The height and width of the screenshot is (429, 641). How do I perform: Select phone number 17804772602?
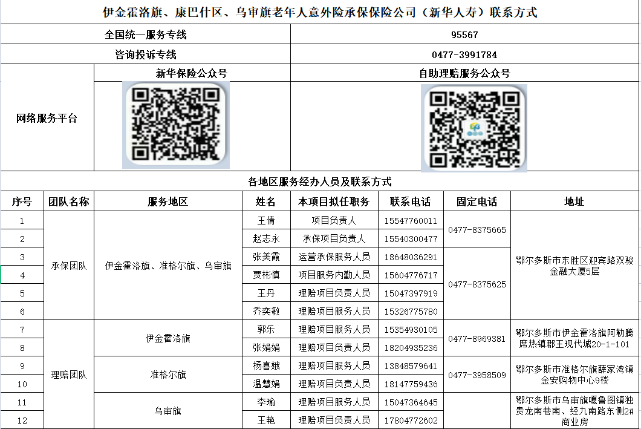pyautogui.click(x=411, y=421)
